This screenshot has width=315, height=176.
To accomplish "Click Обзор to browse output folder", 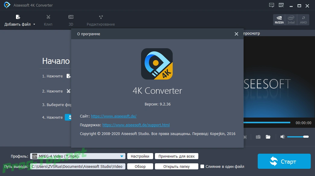I will (140, 167).
